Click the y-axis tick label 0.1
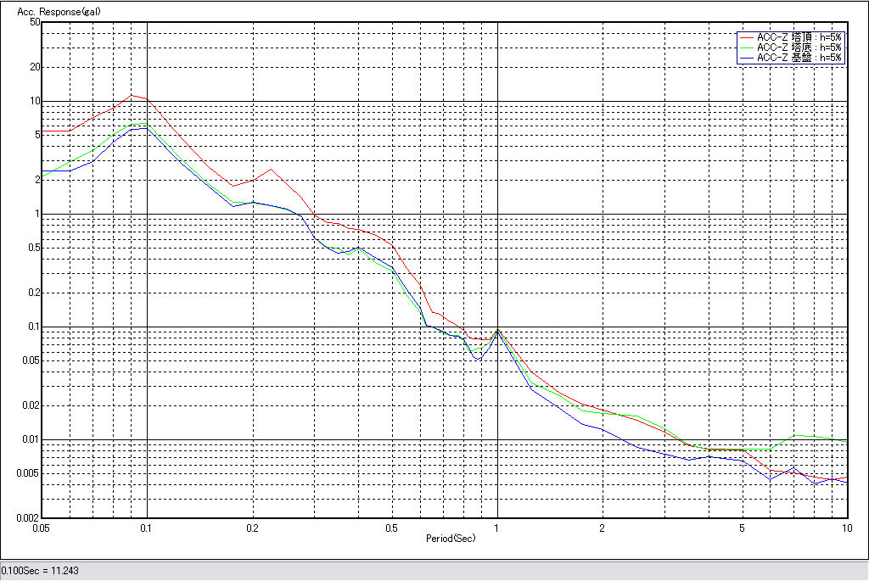Viewport: 869px width, 581px height. pyautogui.click(x=33, y=327)
